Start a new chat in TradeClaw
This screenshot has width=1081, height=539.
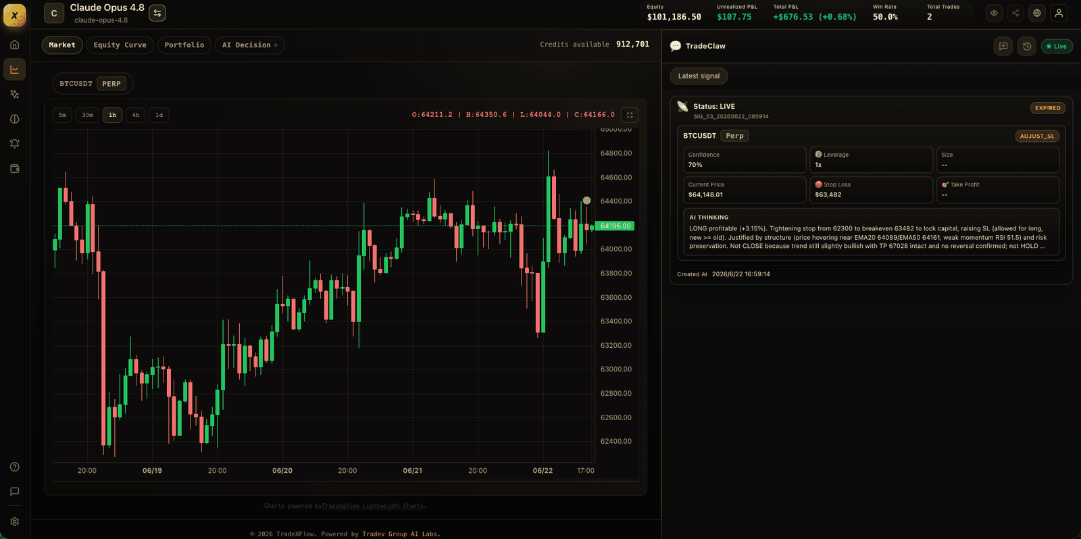click(x=1003, y=47)
